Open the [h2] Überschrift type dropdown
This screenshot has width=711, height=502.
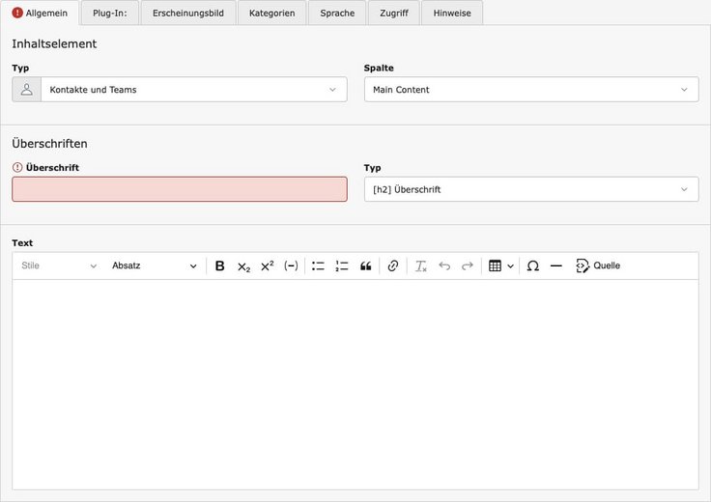(530, 189)
